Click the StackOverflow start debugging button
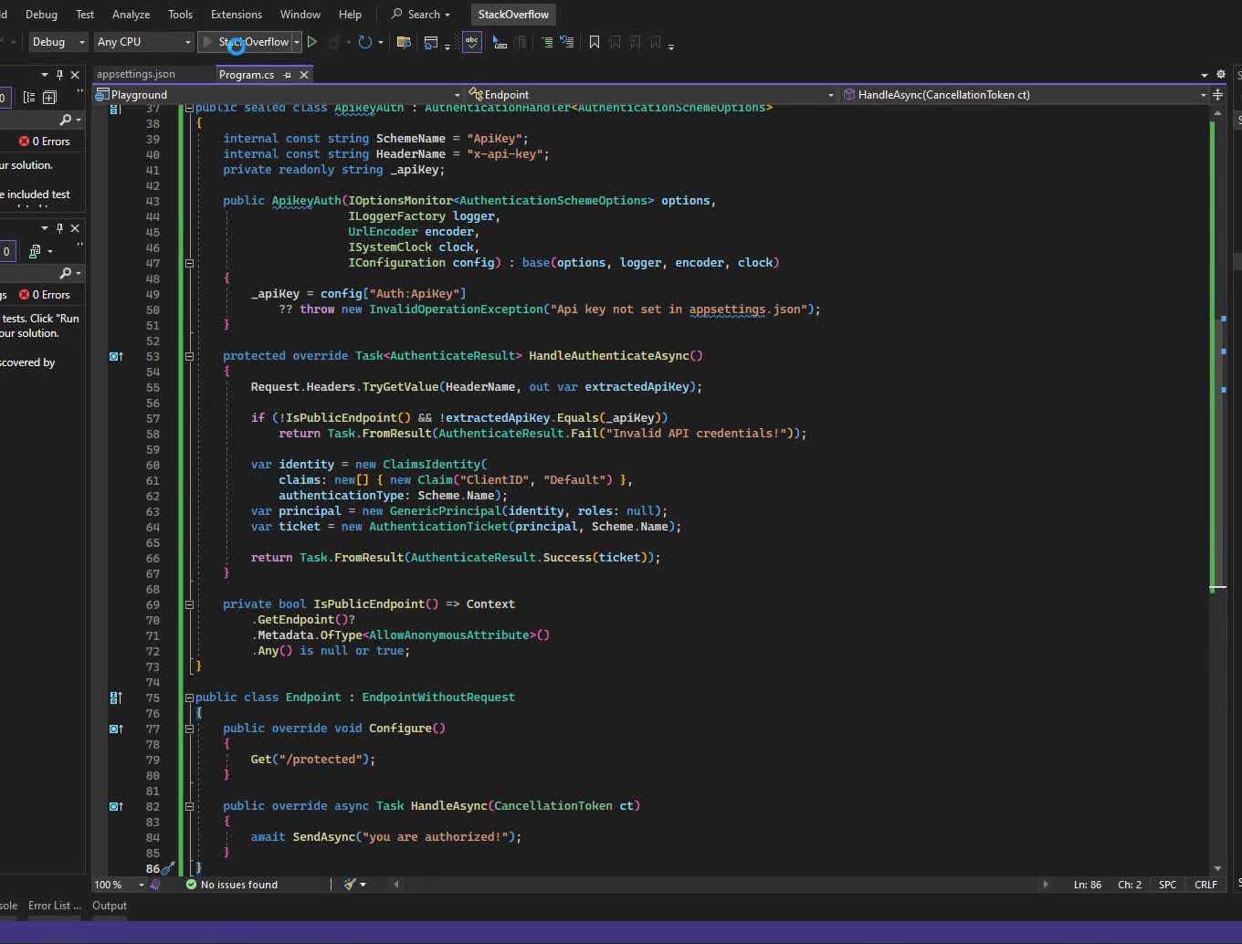Screen dimensions: 1242x944 (x=246, y=42)
